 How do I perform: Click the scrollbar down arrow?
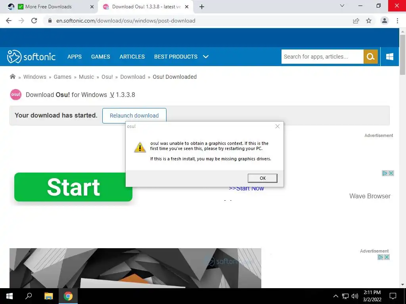point(402,285)
